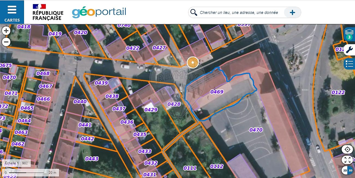This screenshot has height=178, width=355.
Task: Open the Échelle scale selector
Action: [x=16, y=163]
